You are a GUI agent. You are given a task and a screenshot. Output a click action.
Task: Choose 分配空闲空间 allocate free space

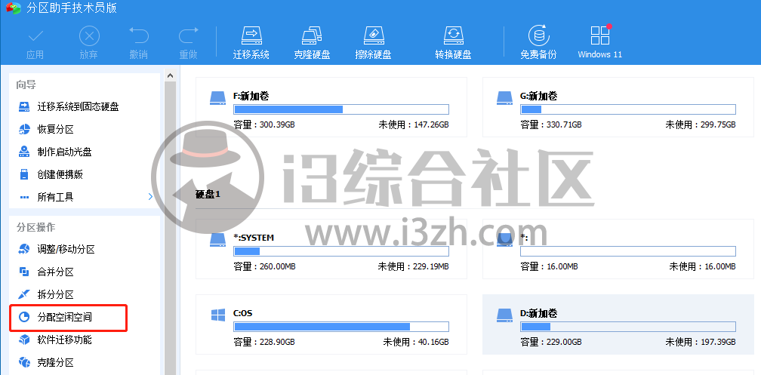tap(69, 318)
